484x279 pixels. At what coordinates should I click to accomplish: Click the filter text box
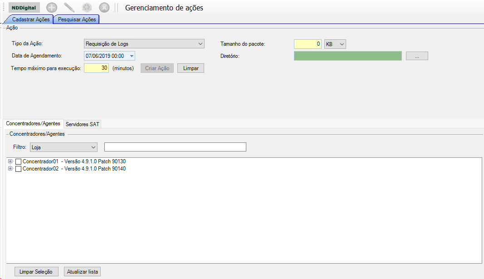(x=176, y=147)
